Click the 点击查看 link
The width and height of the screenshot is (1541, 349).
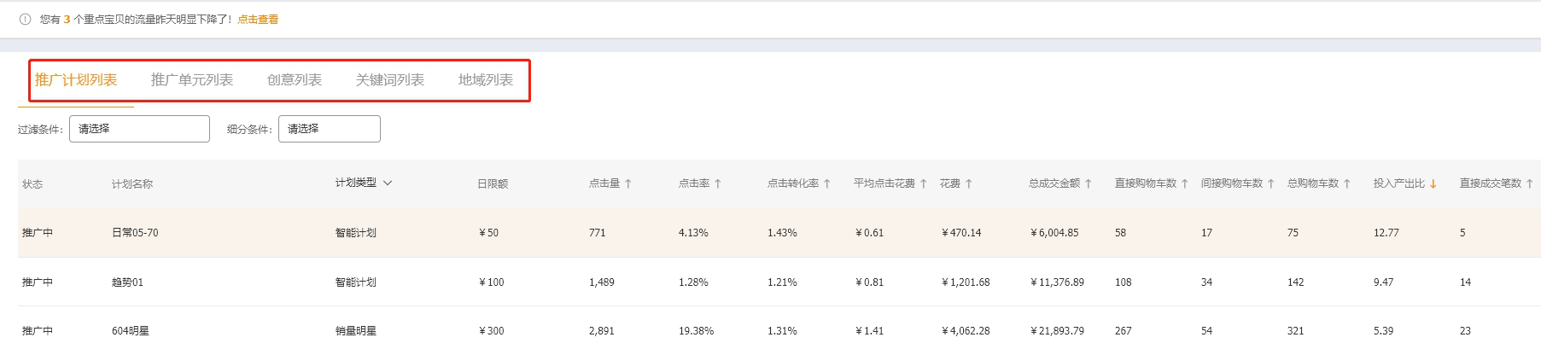[258, 19]
